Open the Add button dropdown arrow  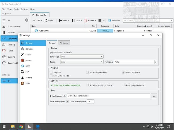point(42,21)
